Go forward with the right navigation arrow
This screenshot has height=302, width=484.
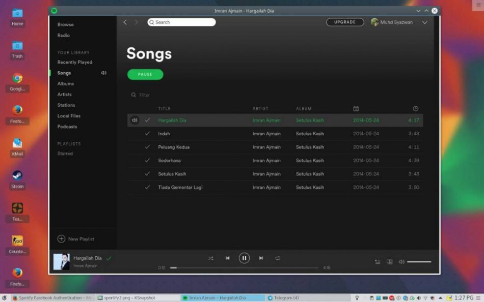[x=136, y=22]
